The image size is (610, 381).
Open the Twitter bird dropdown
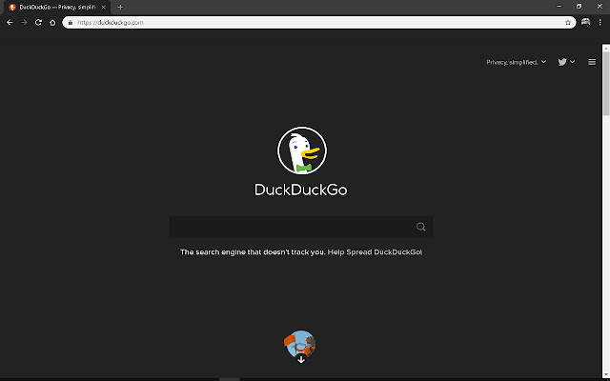tap(566, 62)
